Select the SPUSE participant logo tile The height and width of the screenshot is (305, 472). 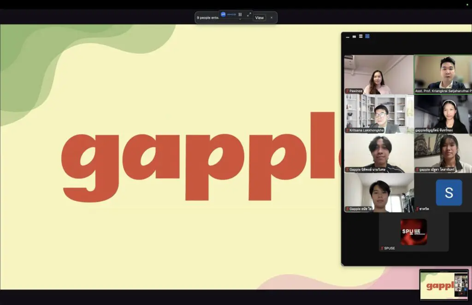[413, 232]
